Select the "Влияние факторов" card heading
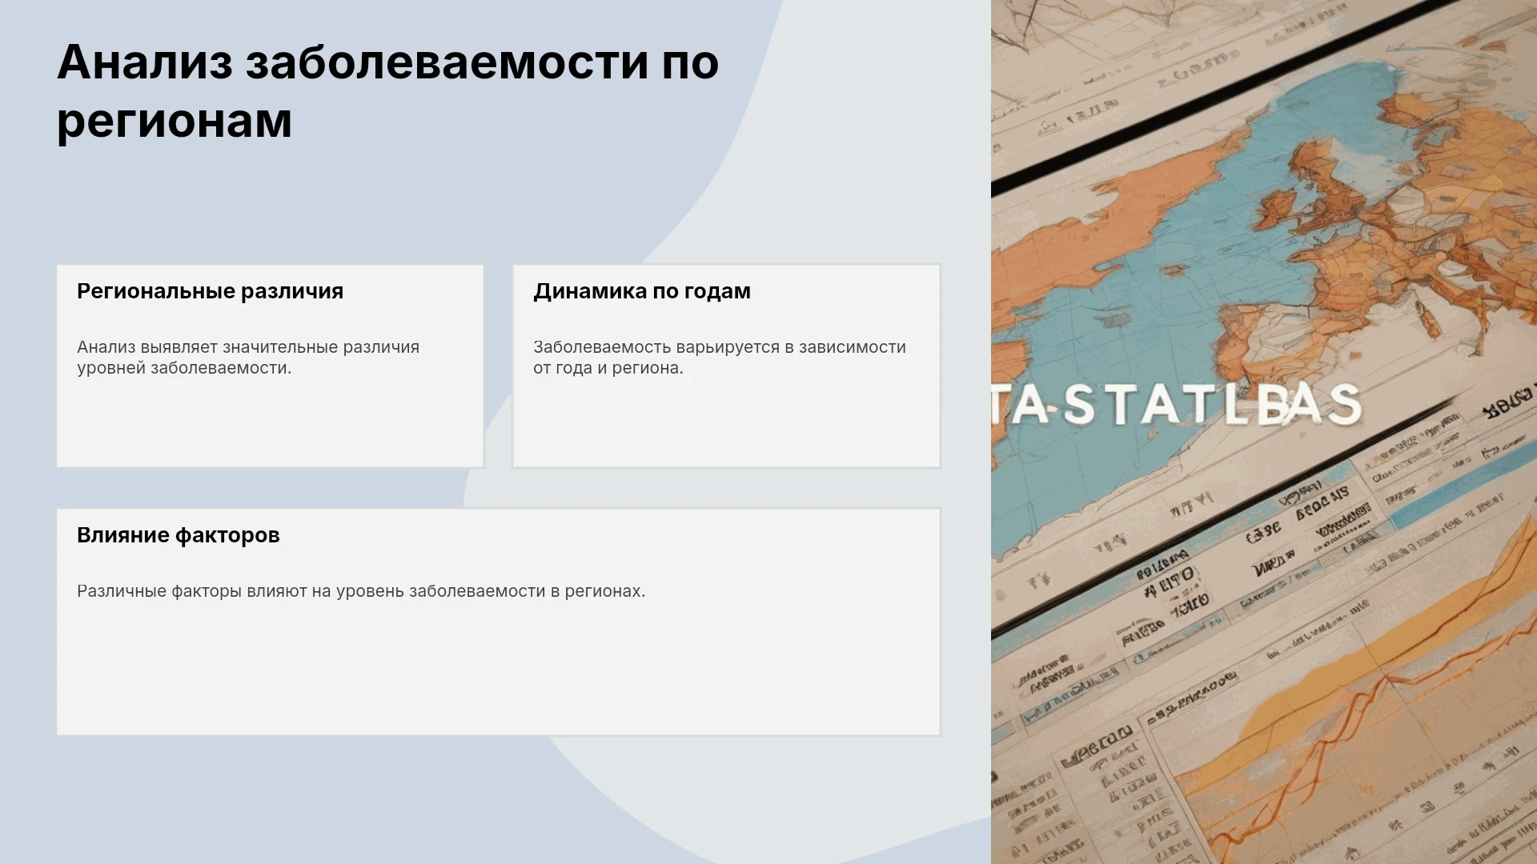1537x864 pixels. pos(178,535)
